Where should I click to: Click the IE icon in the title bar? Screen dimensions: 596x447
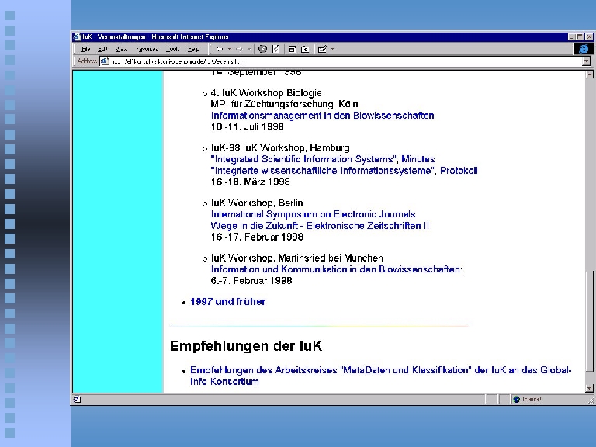[76, 36]
